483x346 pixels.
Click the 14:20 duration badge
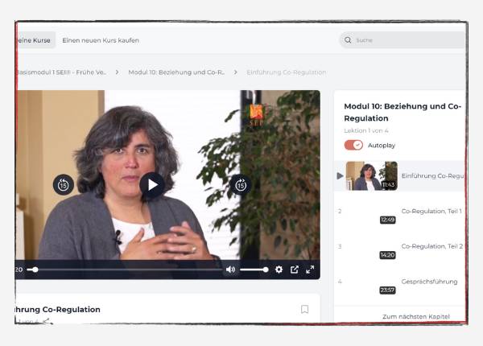coord(387,255)
